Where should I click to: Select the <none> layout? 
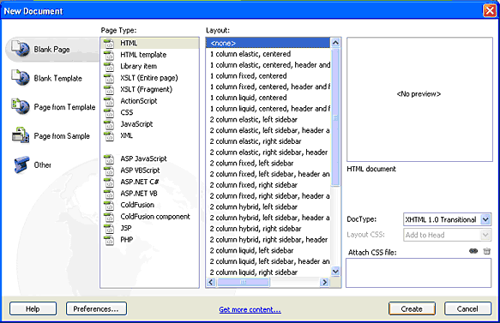point(268,43)
